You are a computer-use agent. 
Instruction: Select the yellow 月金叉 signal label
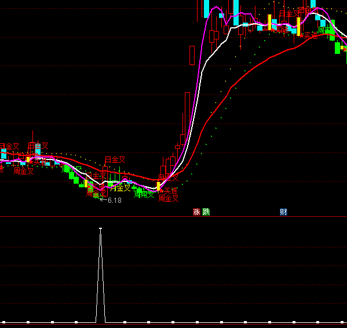click(x=120, y=188)
